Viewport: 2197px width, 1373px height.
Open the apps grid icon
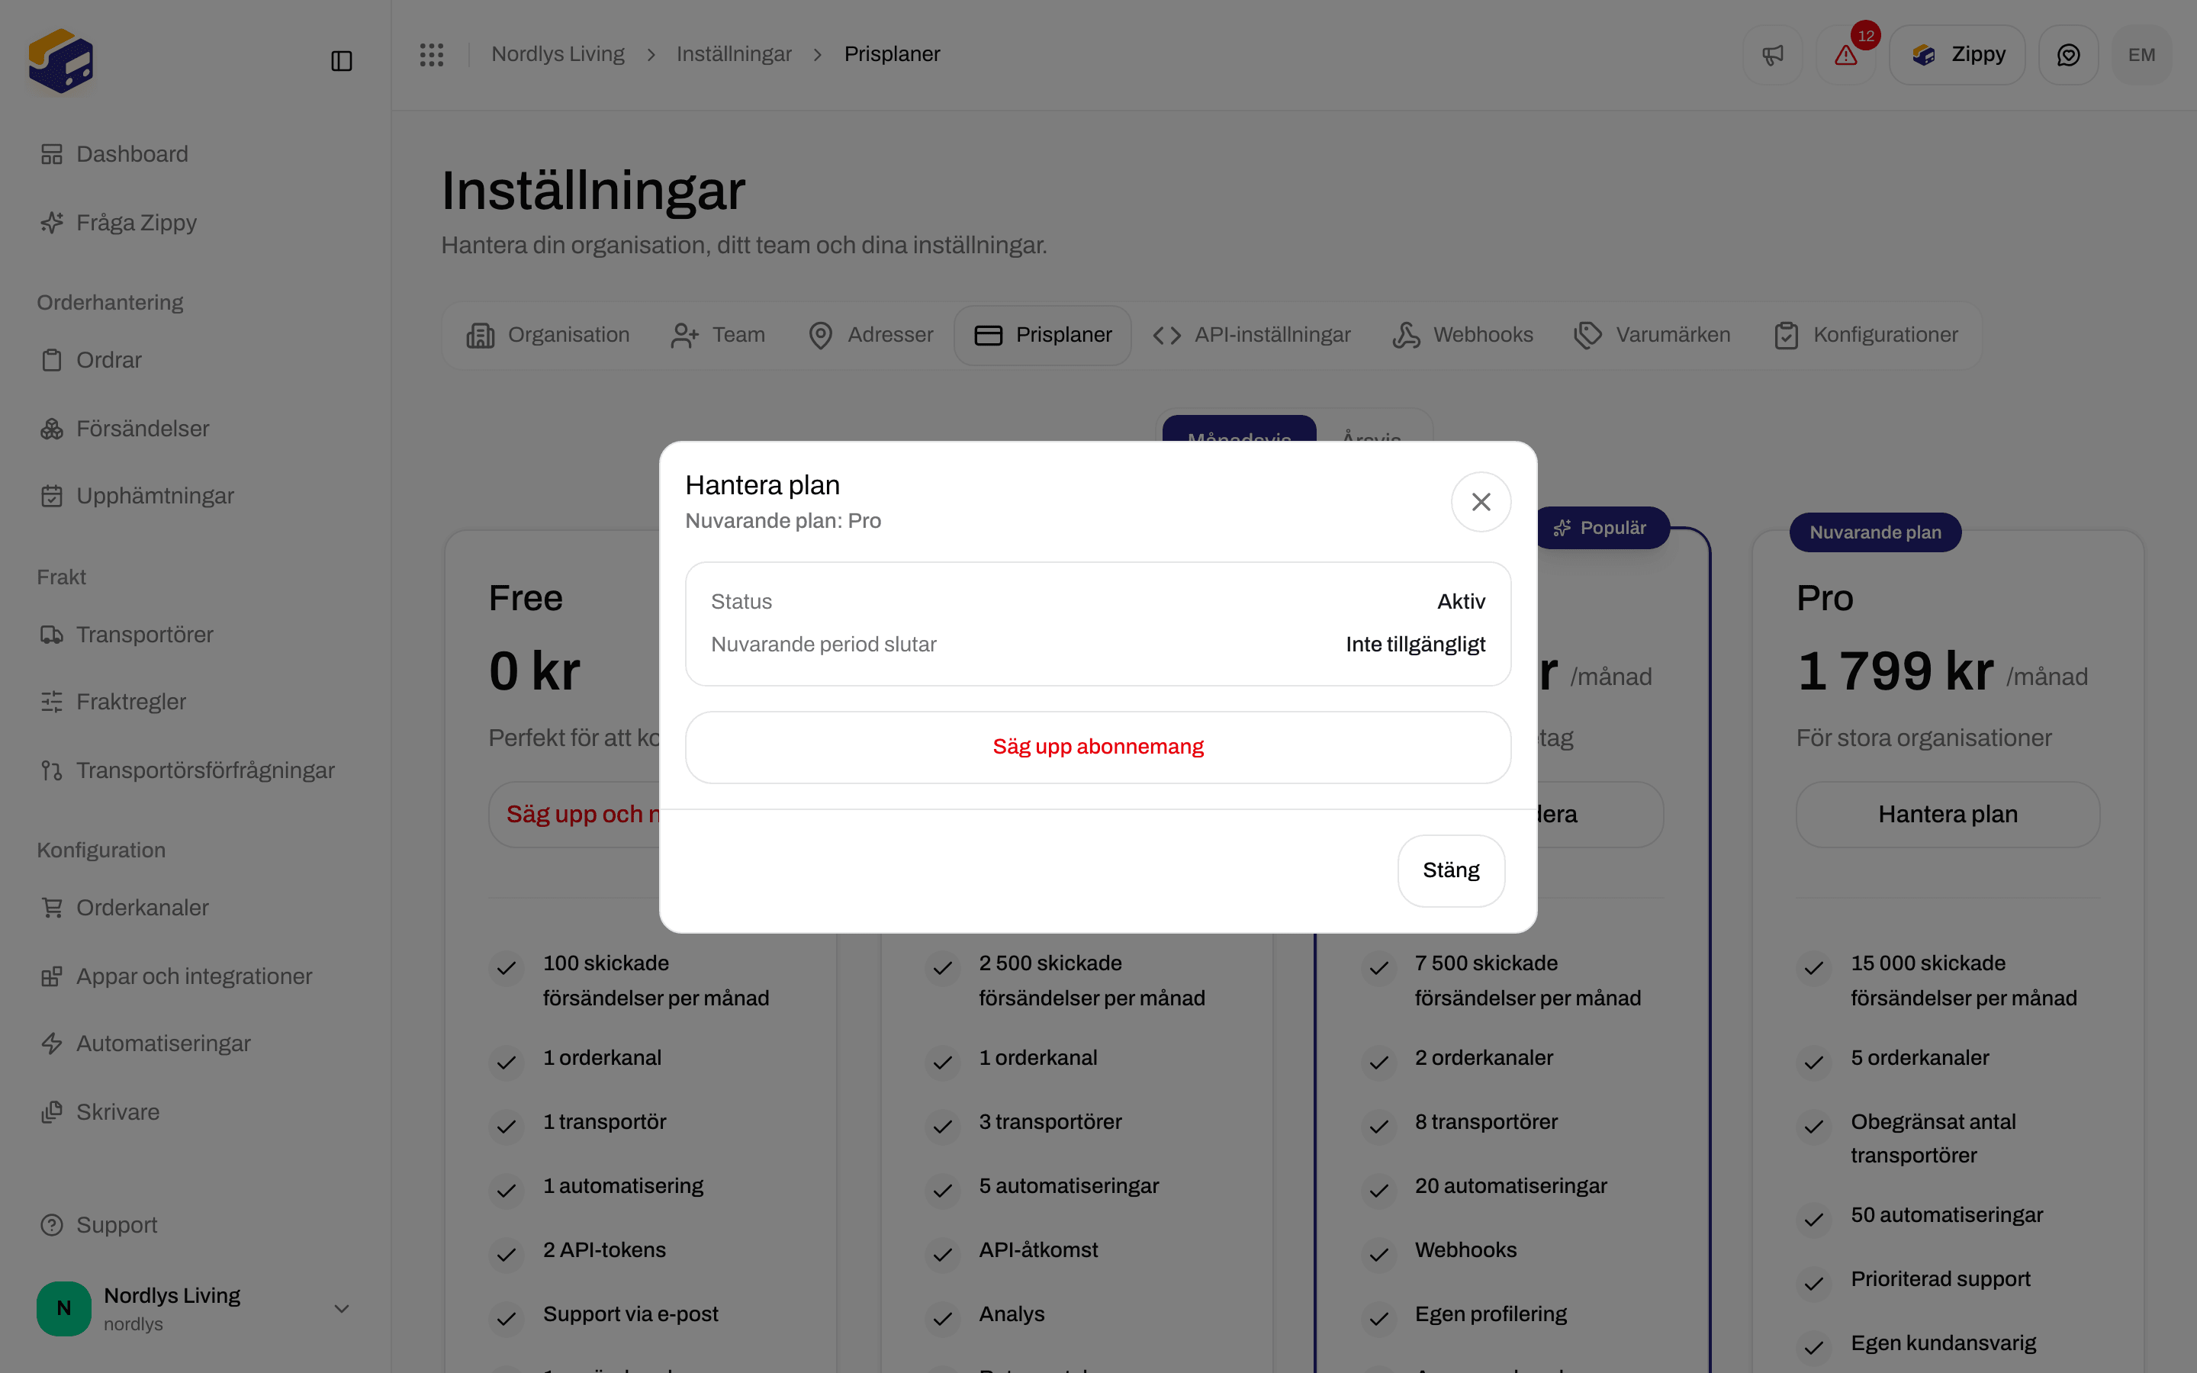pos(431,54)
